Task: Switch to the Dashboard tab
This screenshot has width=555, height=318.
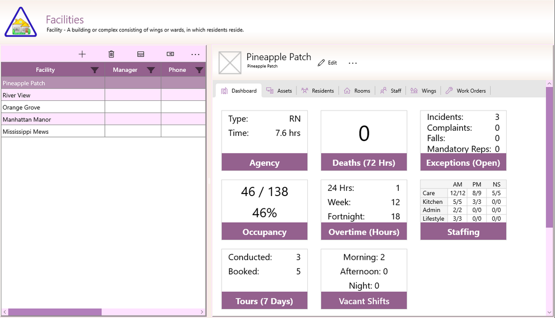Action: pyautogui.click(x=239, y=91)
